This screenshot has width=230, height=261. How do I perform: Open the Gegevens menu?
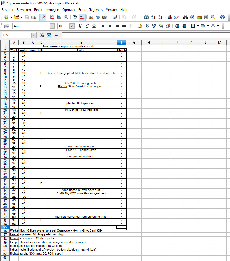96,10
